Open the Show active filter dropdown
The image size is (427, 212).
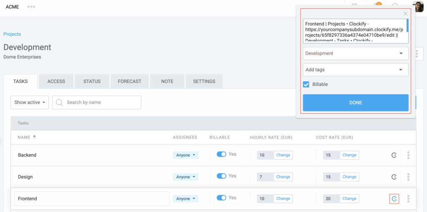(30, 102)
